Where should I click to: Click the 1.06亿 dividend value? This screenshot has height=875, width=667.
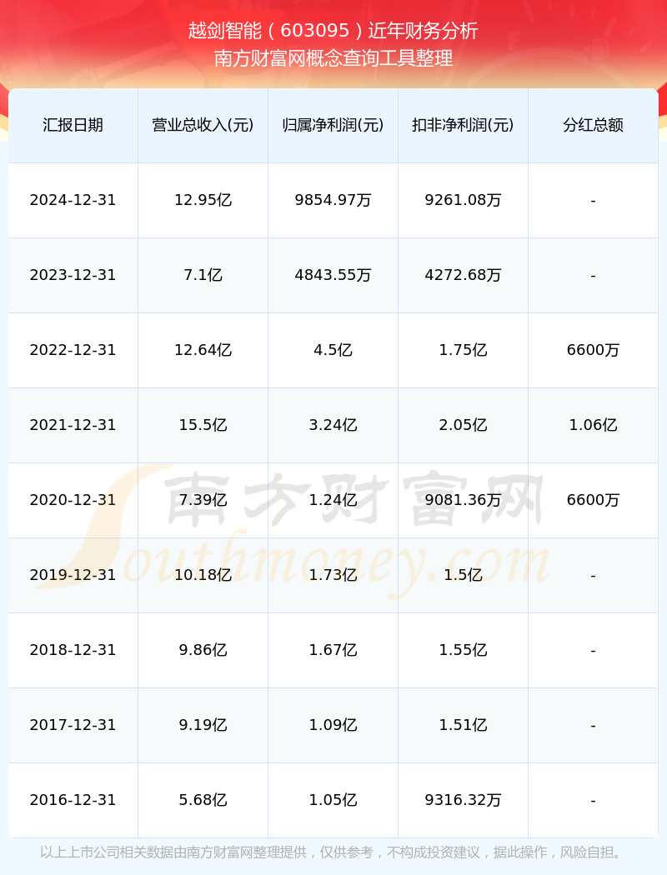594,425
